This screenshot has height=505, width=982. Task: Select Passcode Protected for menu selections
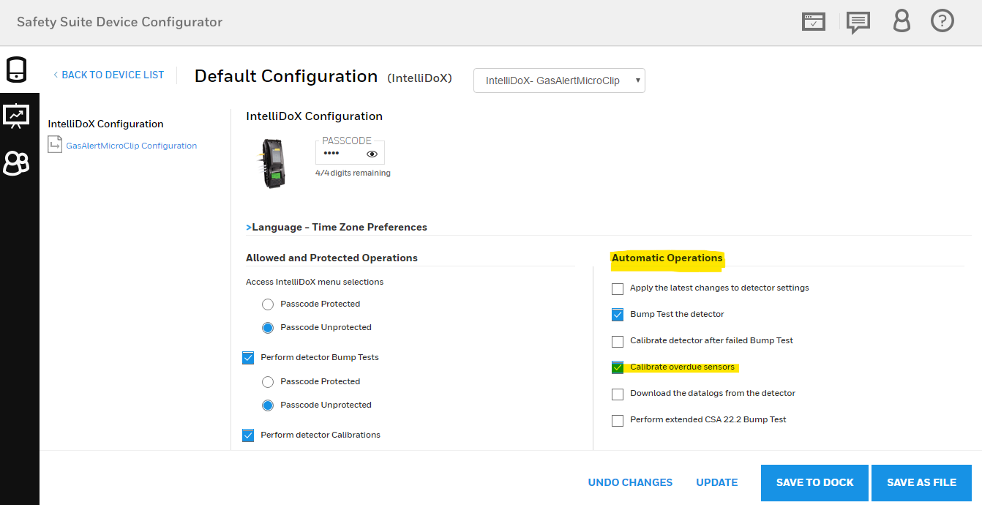pos(268,304)
